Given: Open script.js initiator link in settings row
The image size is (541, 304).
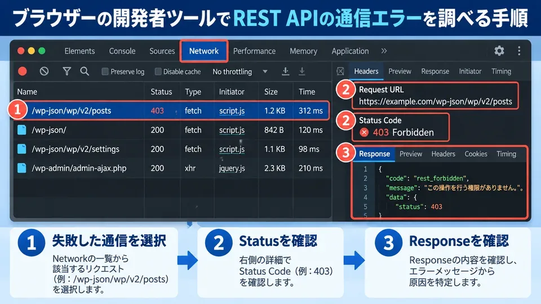Looking at the screenshot, I should [232, 149].
